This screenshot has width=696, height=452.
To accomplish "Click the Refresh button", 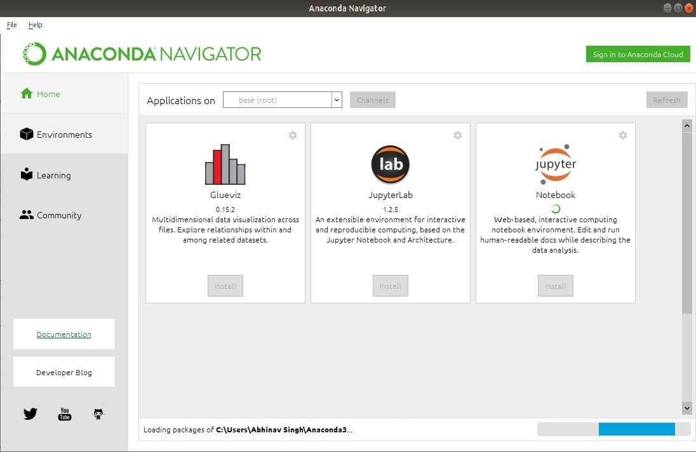I will click(667, 100).
